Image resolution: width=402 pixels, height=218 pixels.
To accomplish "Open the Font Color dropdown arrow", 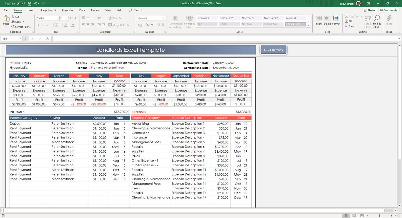I will pyautogui.click(x=76, y=25).
